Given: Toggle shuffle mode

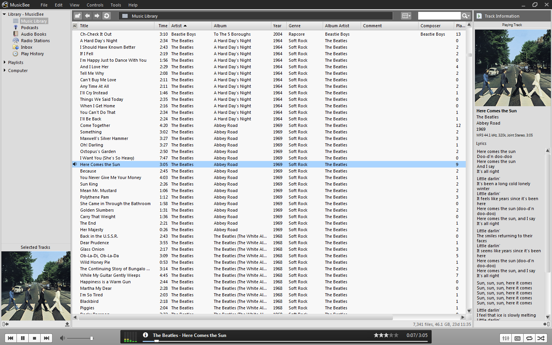Looking at the screenshot, I should [x=541, y=338].
